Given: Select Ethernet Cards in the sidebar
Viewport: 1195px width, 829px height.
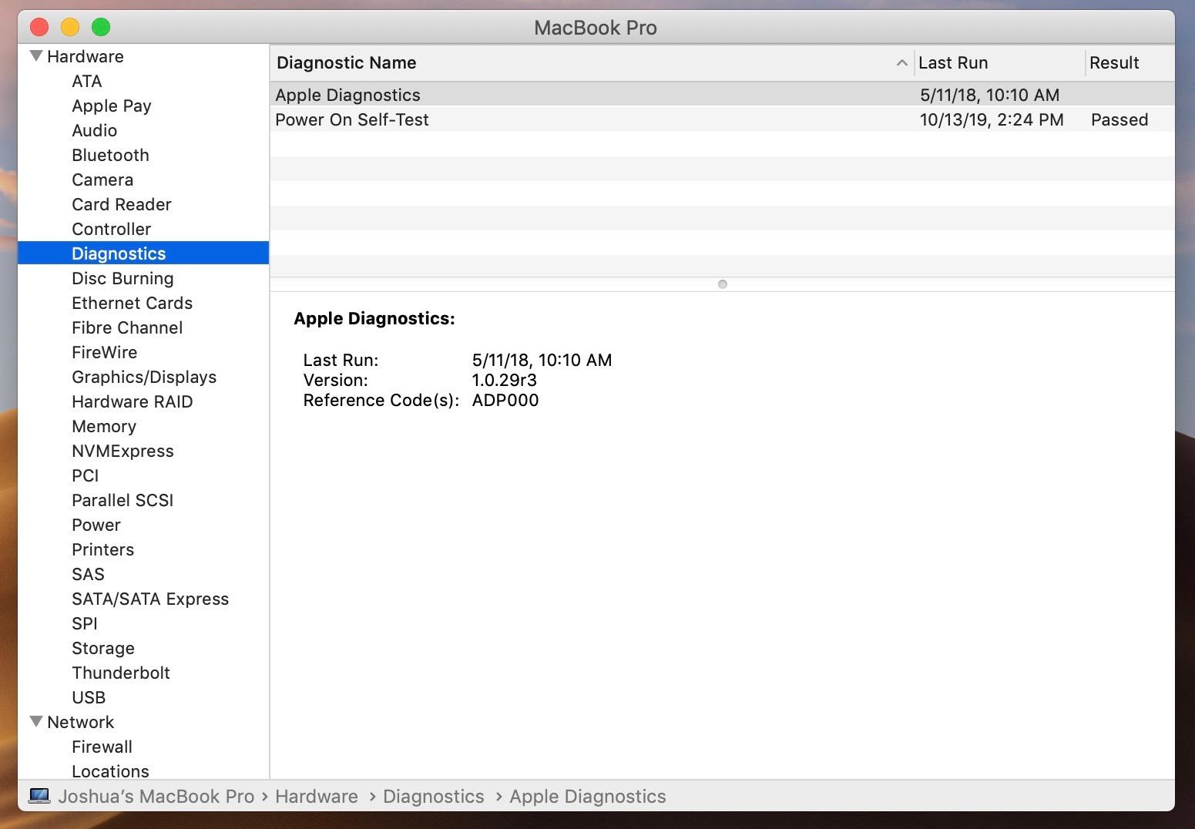Looking at the screenshot, I should pos(133,303).
